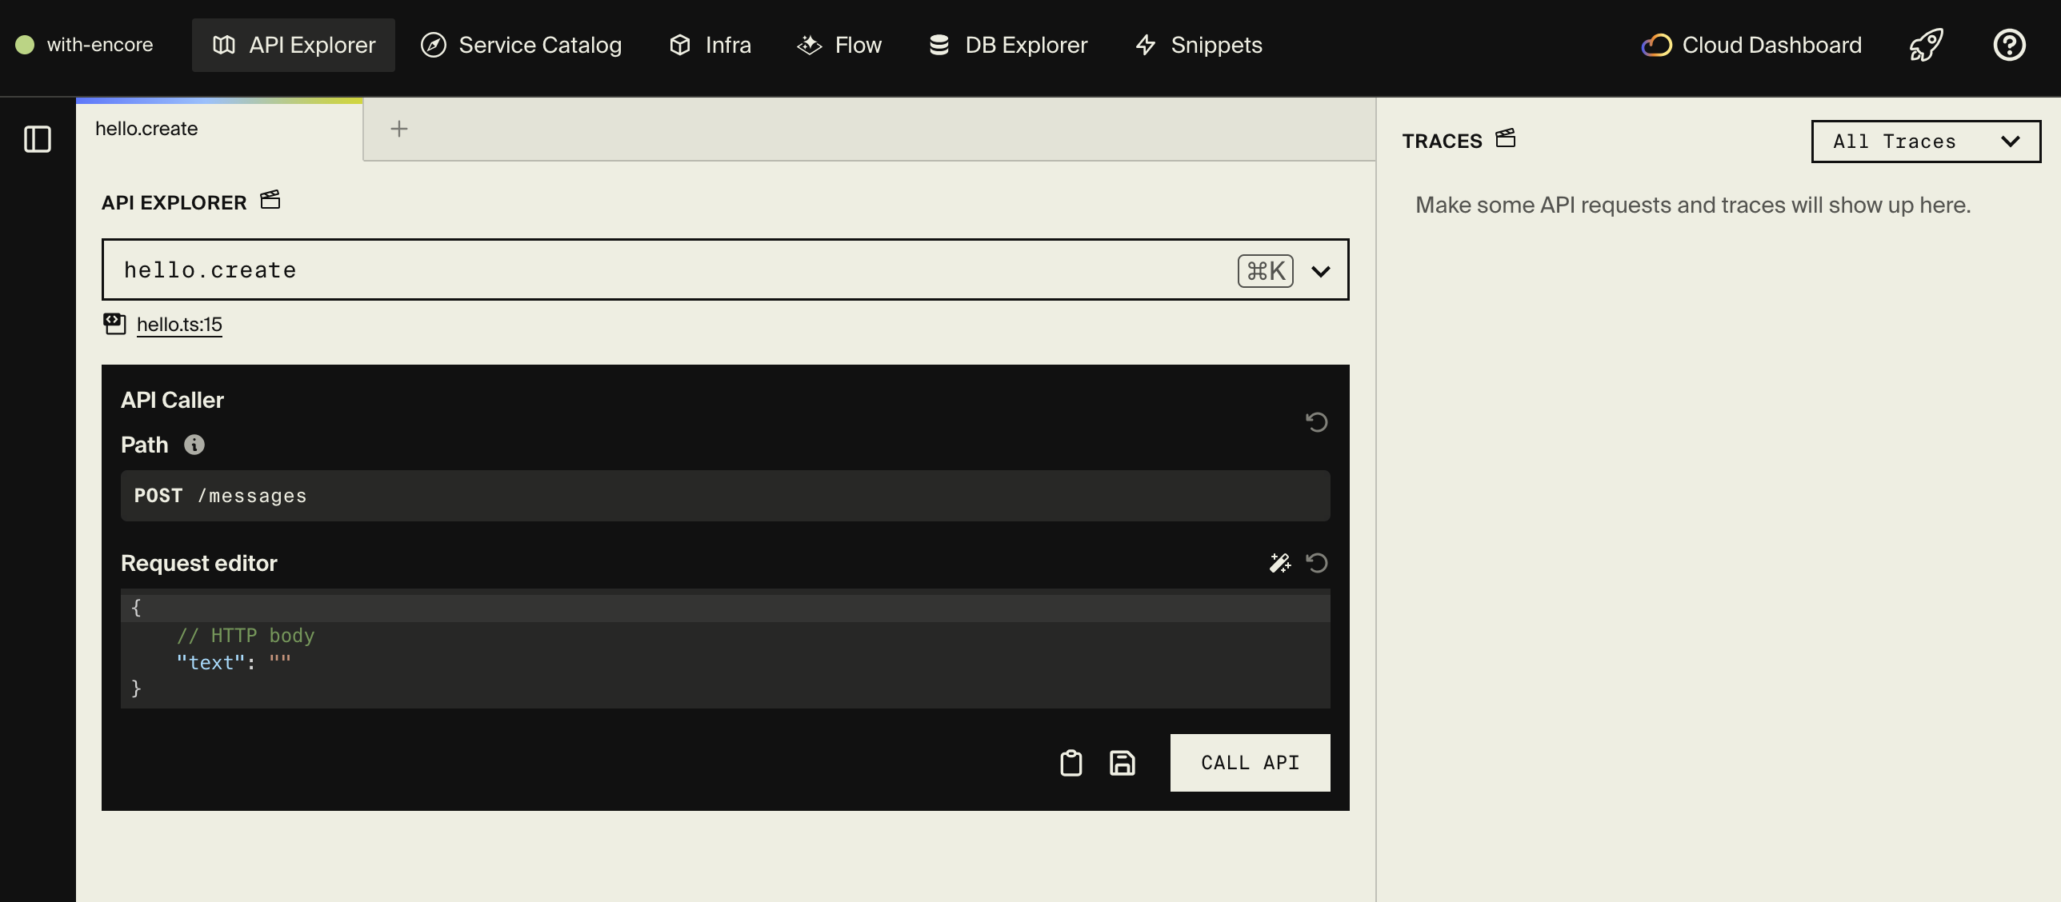
Task: Open the All Traces filter dropdown
Action: [1925, 141]
